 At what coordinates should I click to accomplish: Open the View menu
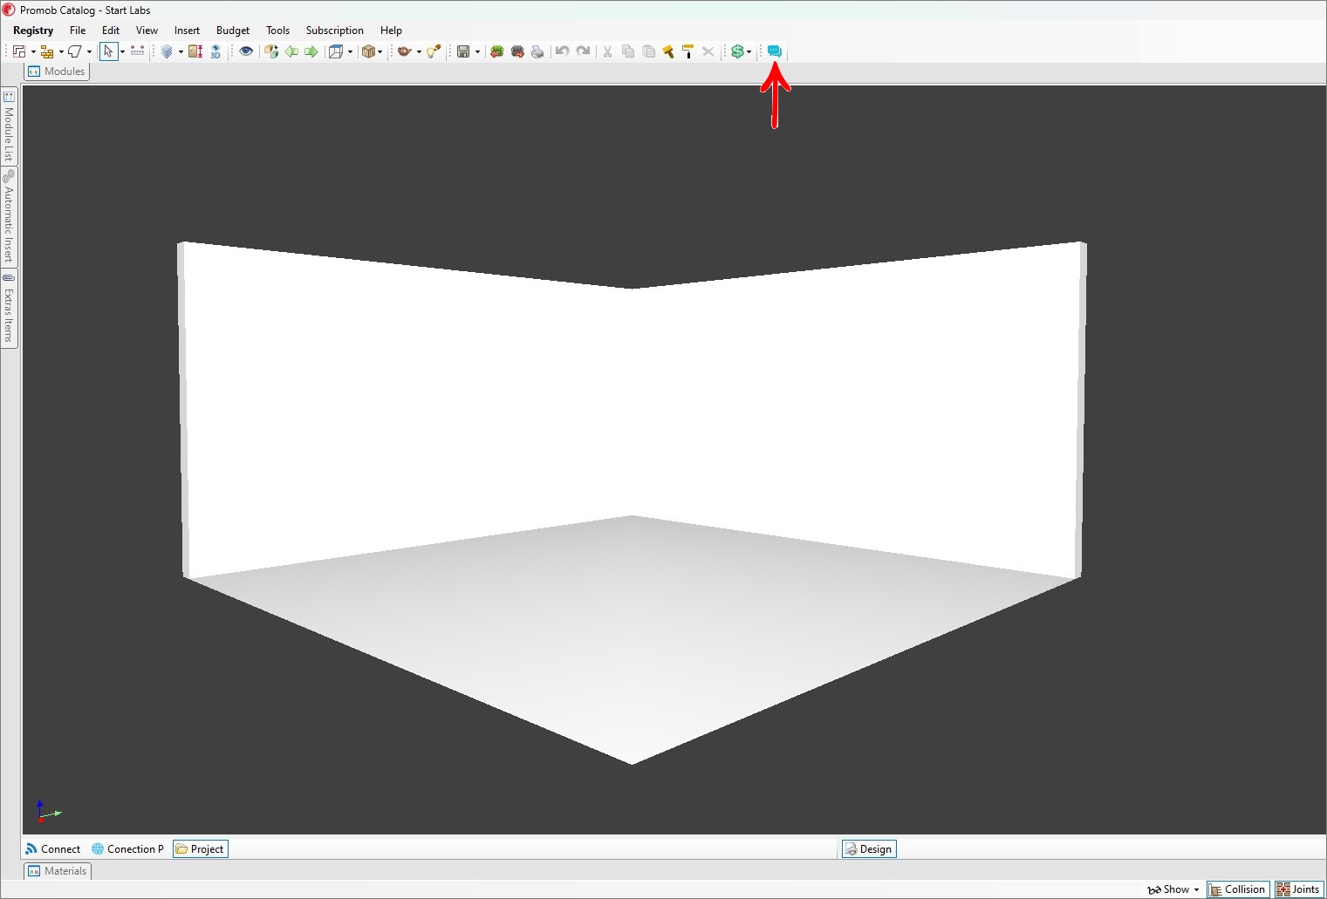click(147, 31)
